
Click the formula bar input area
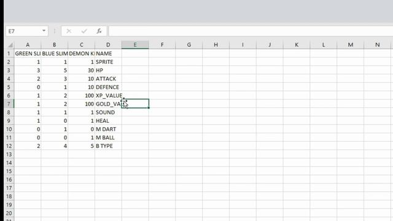coord(251,31)
